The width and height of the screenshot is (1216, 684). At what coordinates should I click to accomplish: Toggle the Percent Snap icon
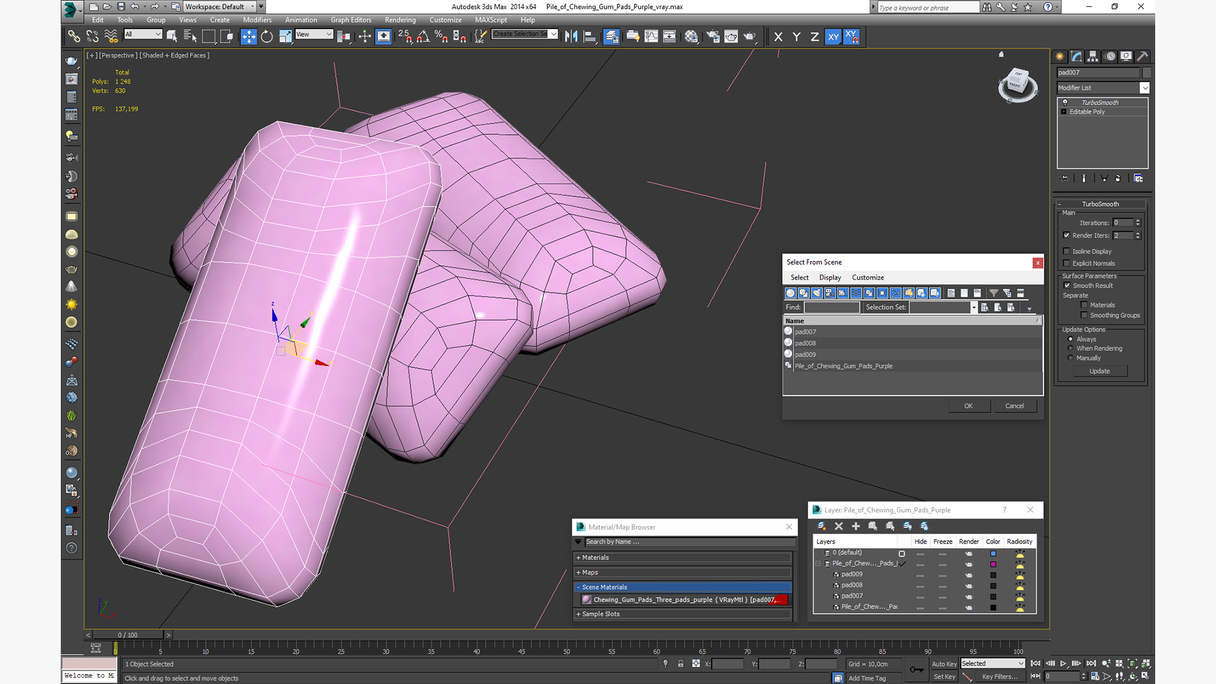[441, 37]
